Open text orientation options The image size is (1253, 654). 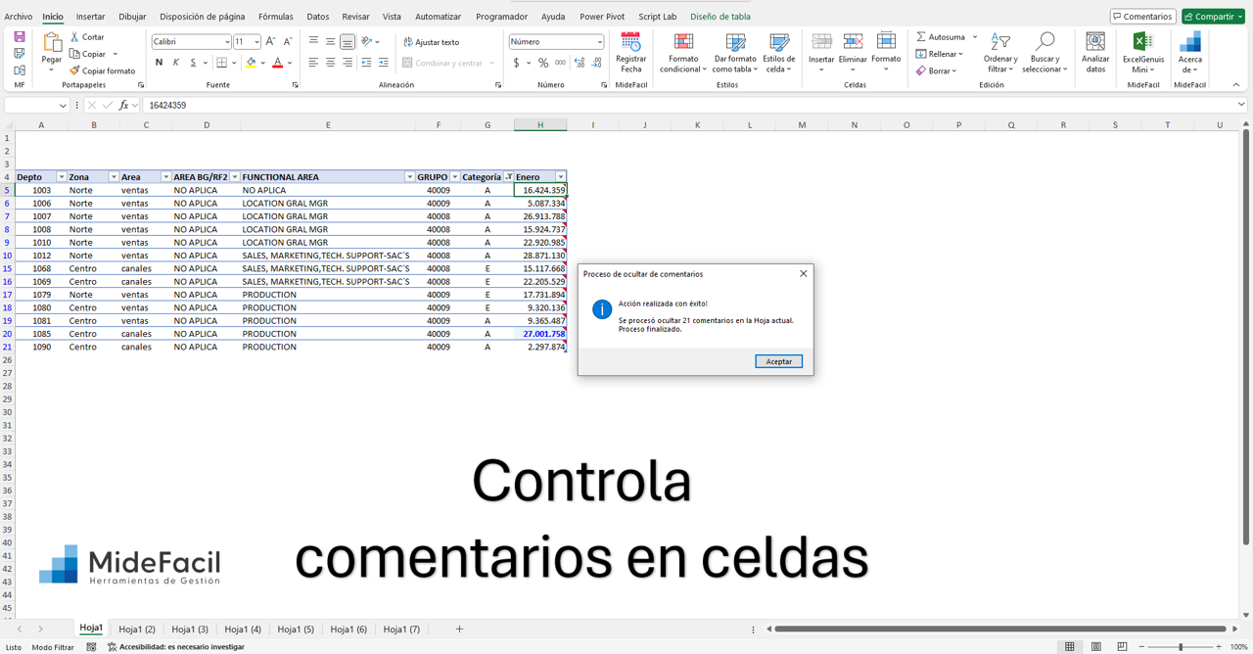[370, 42]
